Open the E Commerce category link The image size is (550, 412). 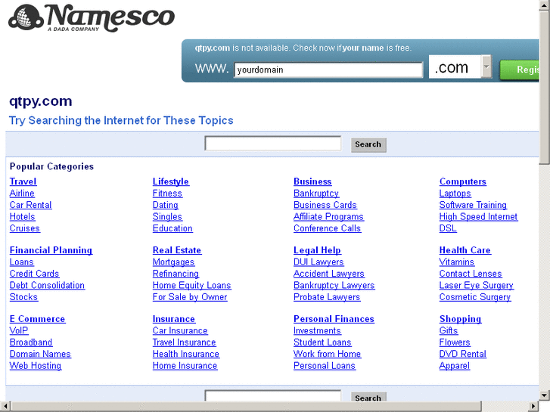38,319
